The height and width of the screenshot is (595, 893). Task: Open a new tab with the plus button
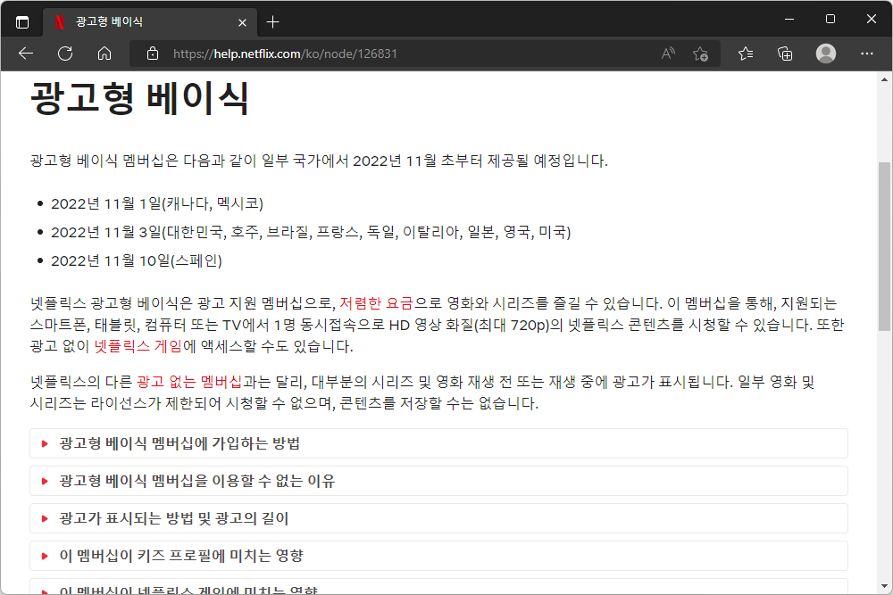[x=272, y=22]
